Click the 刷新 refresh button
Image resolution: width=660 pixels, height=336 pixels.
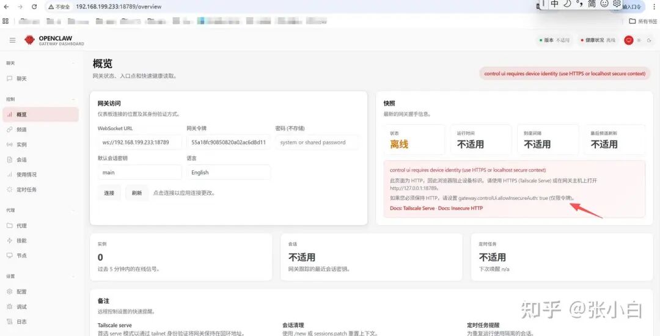(x=137, y=193)
